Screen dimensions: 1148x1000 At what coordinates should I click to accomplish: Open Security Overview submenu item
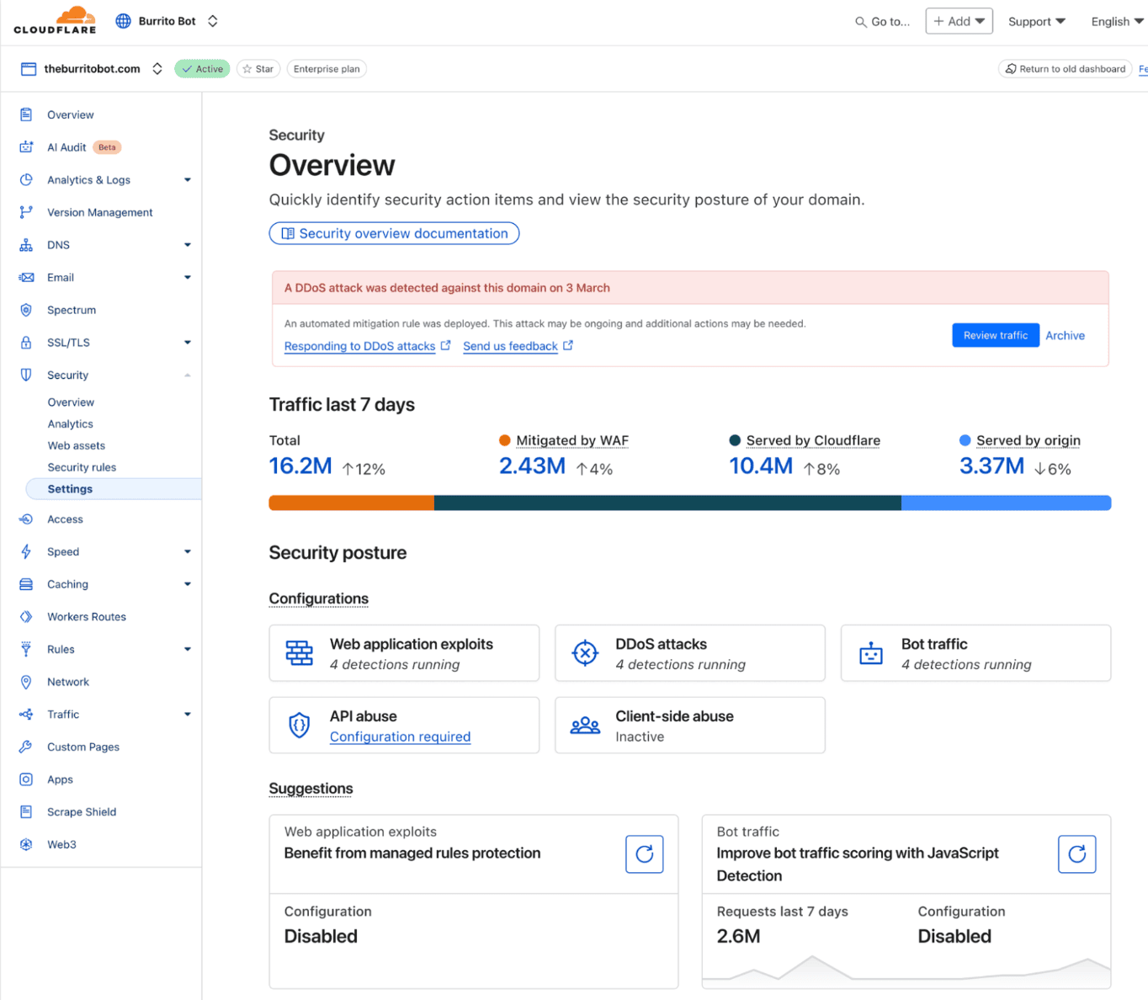71,402
